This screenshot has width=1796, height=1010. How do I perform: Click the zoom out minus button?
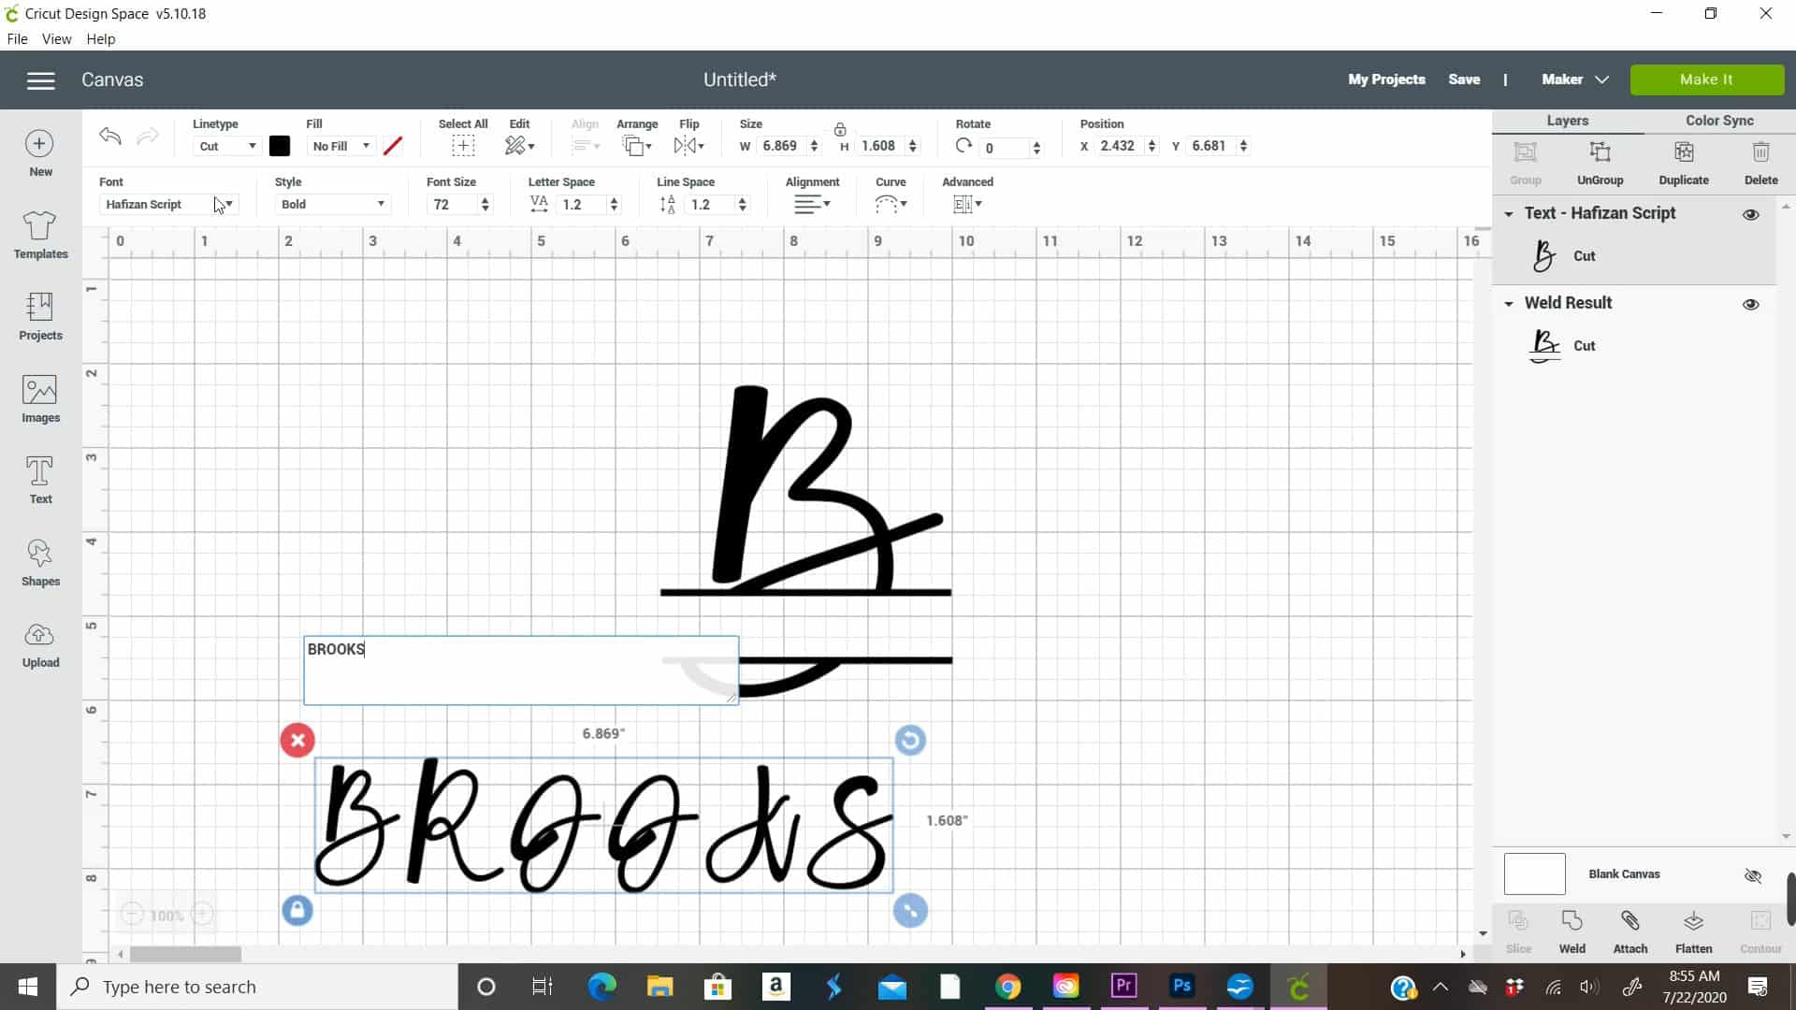pyautogui.click(x=132, y=915)
